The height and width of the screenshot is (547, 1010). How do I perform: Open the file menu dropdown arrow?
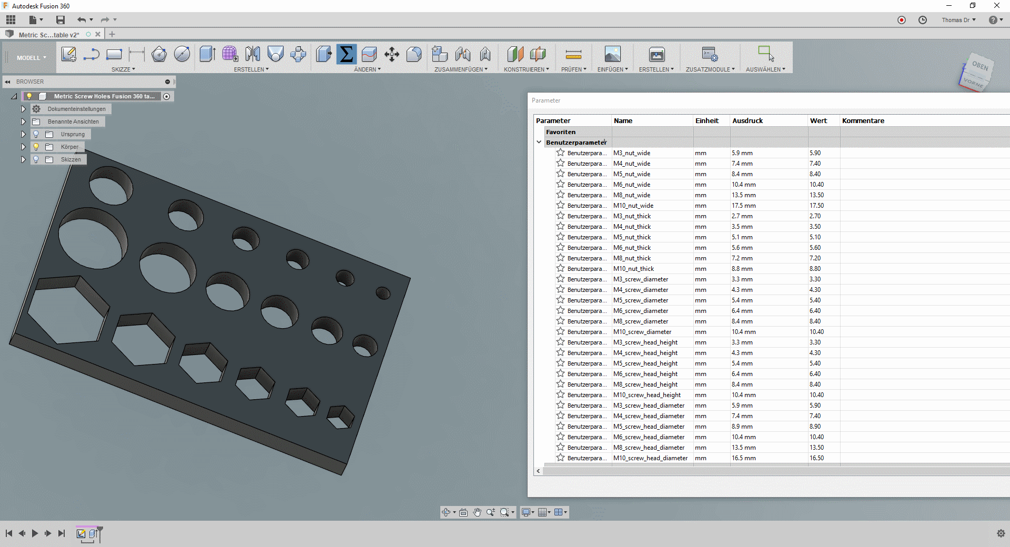(x=42, y=20)
